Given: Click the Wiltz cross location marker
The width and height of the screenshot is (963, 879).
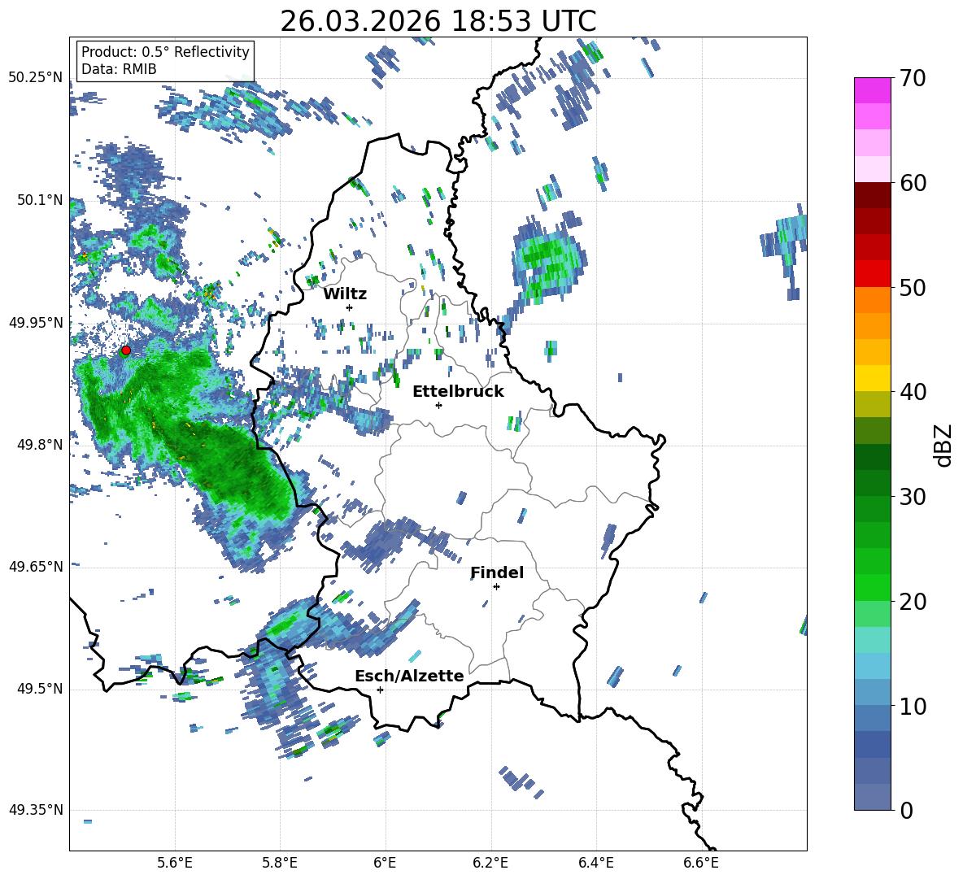Looking at the screenshot, I should 350,307.
